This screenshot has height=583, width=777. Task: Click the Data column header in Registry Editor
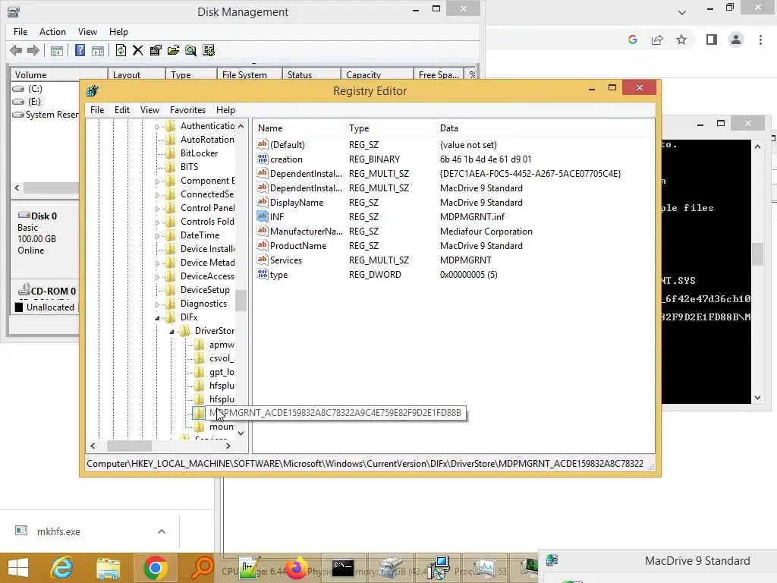coord(545,128)
